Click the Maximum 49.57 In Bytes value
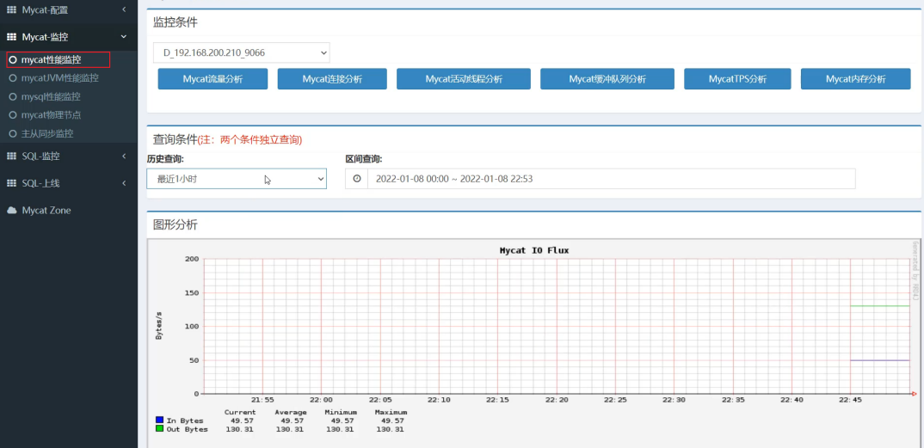The height and width of the screenshot is (448, 924). (391, 420)
